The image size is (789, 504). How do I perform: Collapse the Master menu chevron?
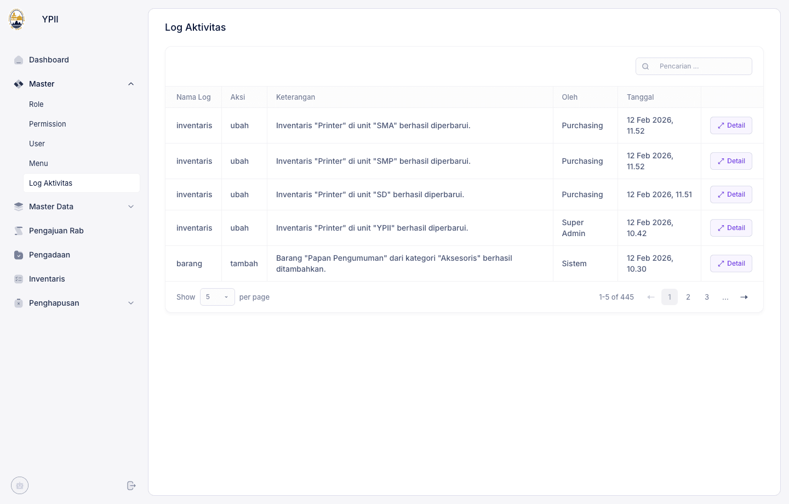pyautogui.click(x=131, y=84)
